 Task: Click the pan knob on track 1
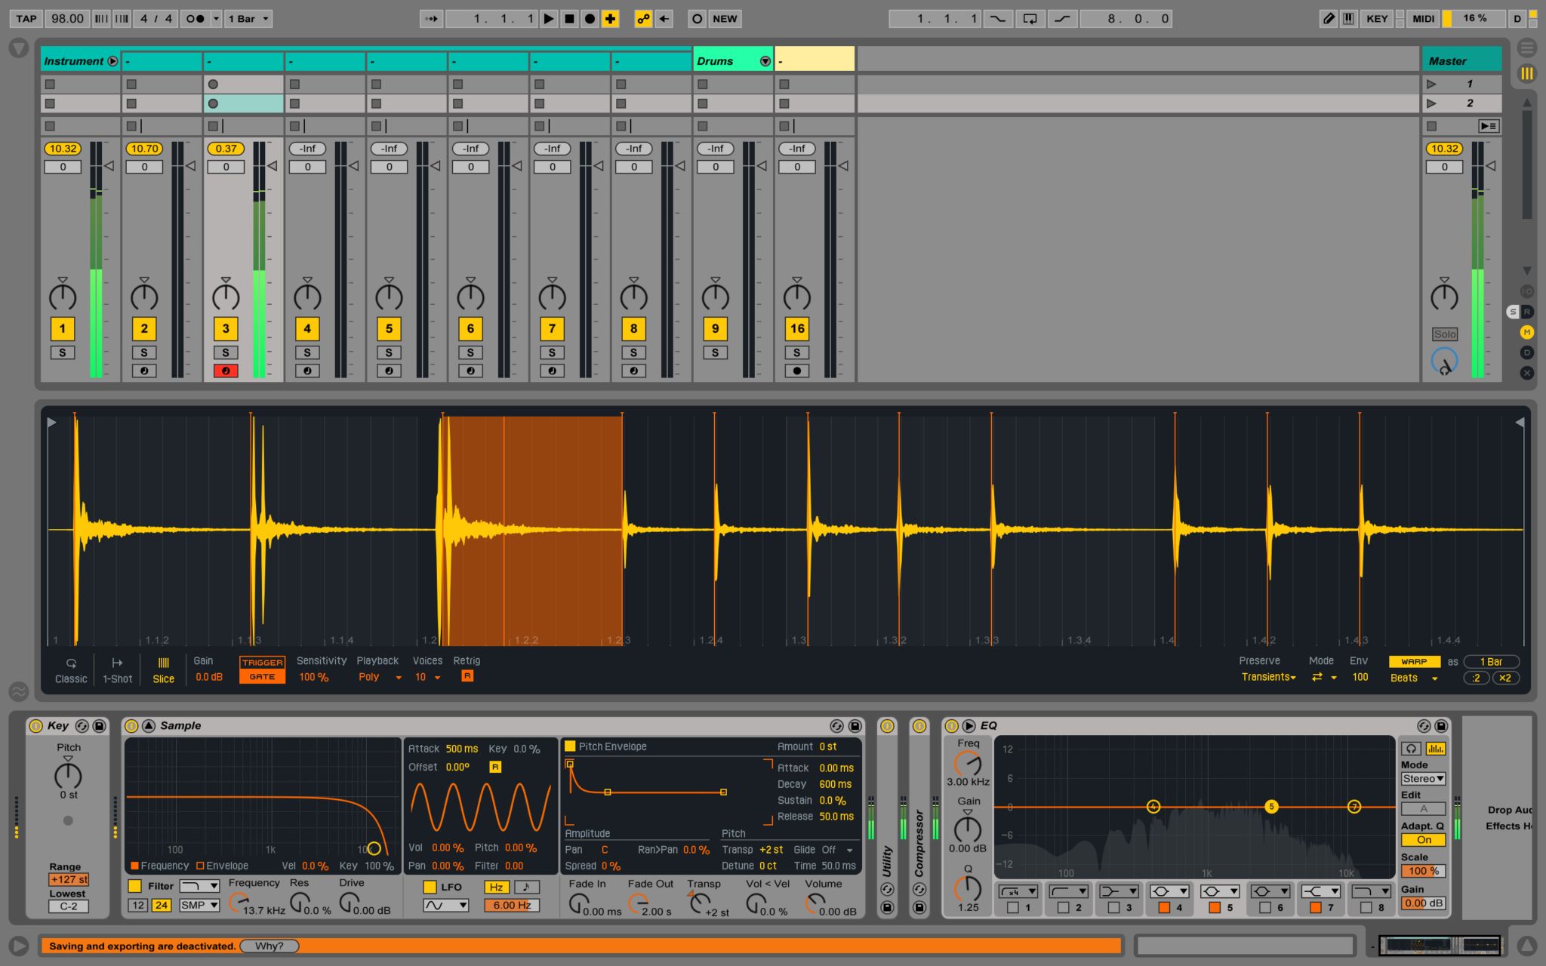[x=61, y=296]
